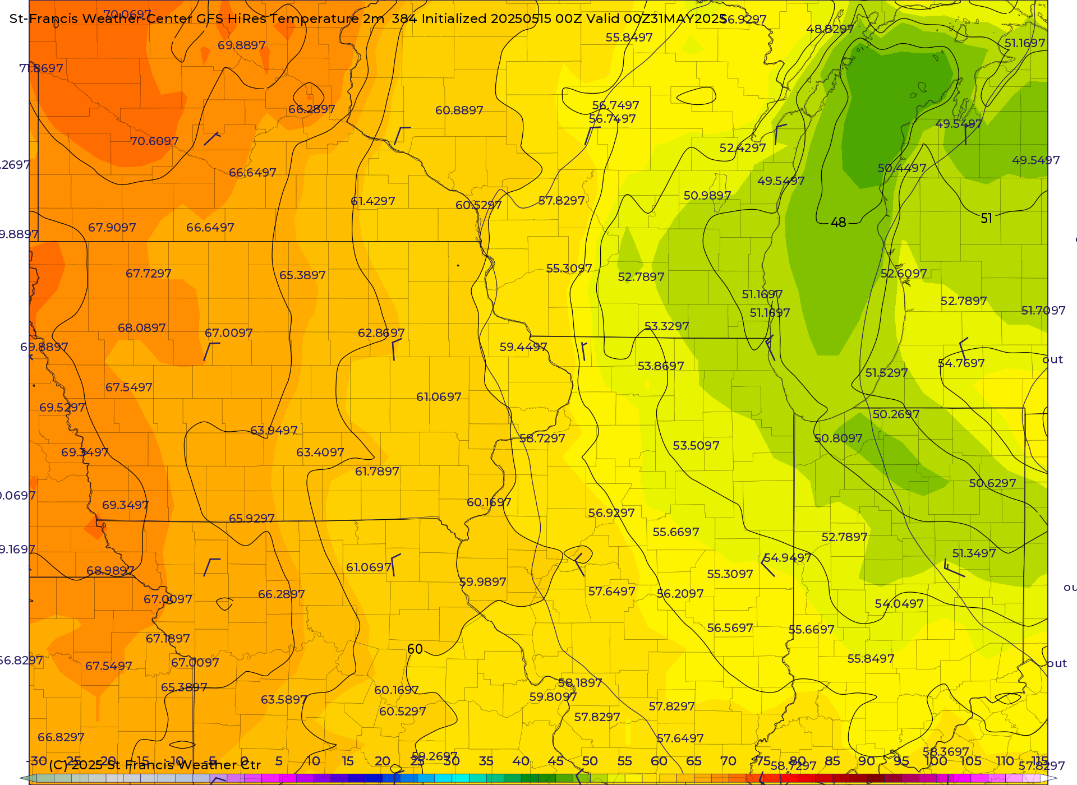Select the temperature value 56.2097

(x=680, y=594)
